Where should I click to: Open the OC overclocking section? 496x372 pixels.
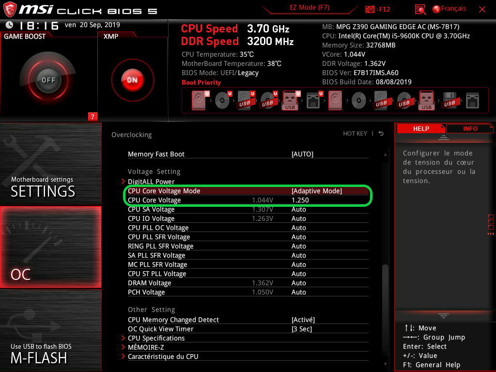(x=50, y=247)
